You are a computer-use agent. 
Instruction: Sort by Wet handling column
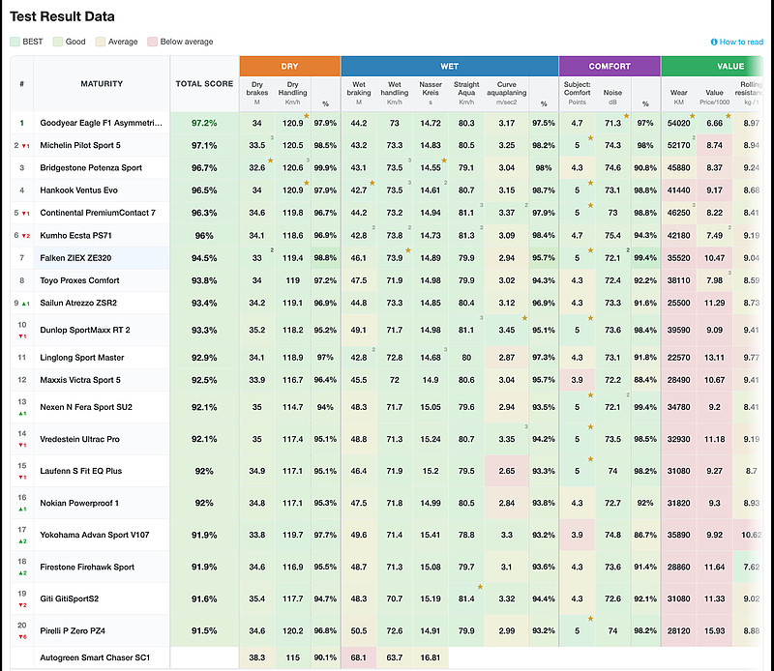point(395,93)
